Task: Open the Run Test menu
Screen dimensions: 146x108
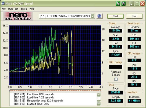Action: click(13, 9)
